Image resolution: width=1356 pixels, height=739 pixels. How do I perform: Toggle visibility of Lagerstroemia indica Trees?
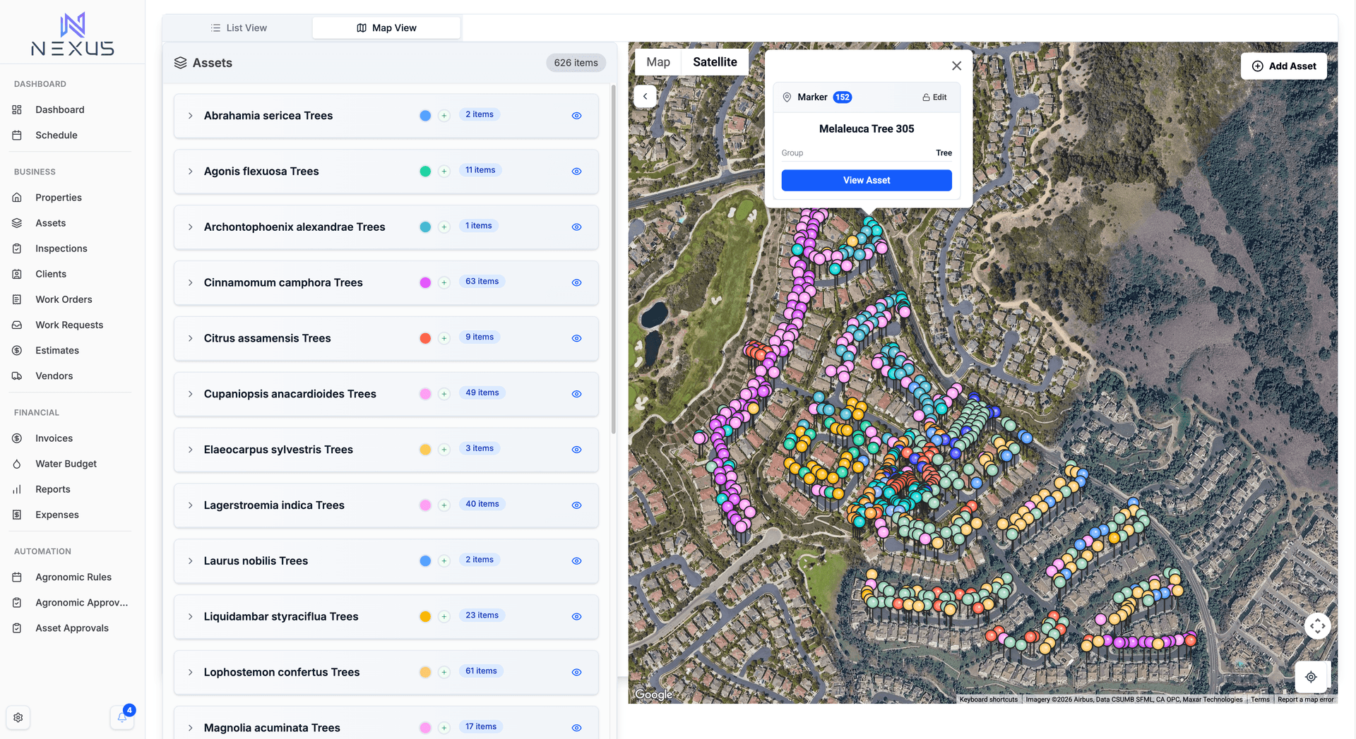click(x=576, y=505)
